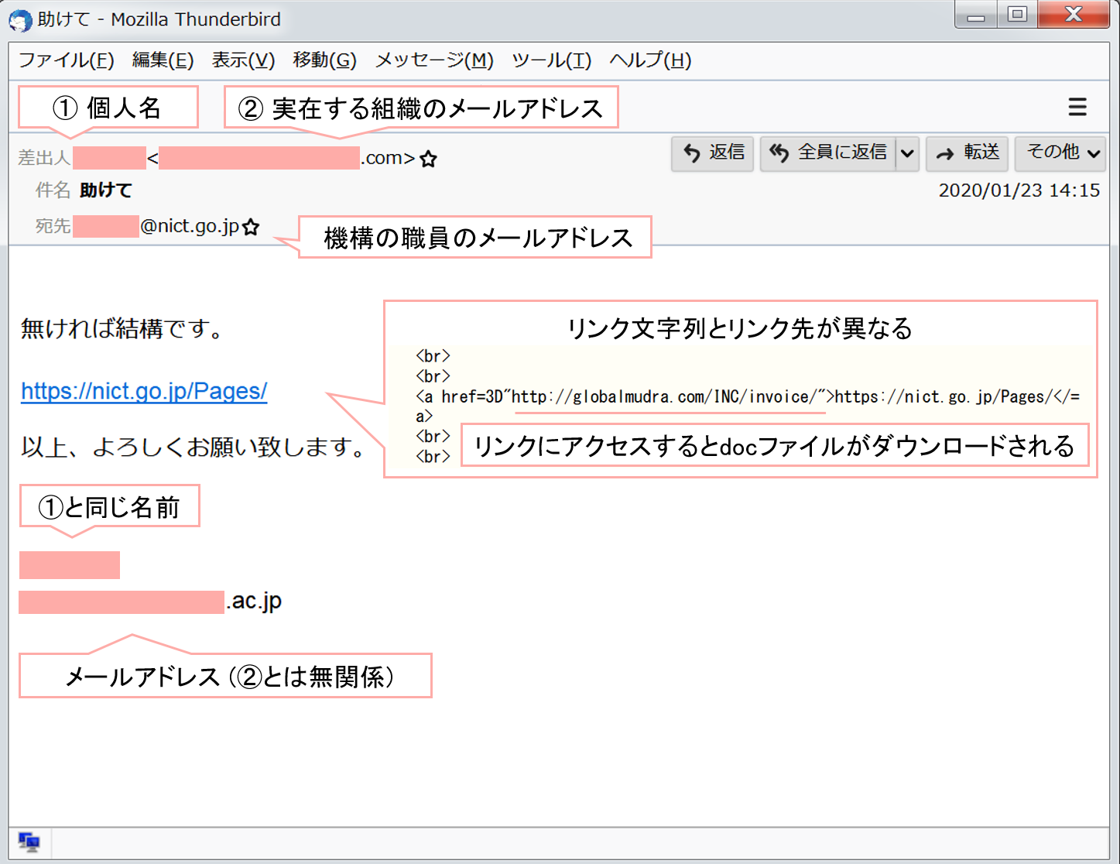This screenshot has height=864, width=1120.
Task: Open the その他 dropdown
Action: click(1060, 153)
